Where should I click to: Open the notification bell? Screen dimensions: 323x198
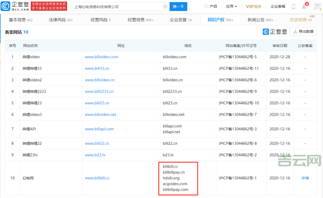[x=304, y=7]
